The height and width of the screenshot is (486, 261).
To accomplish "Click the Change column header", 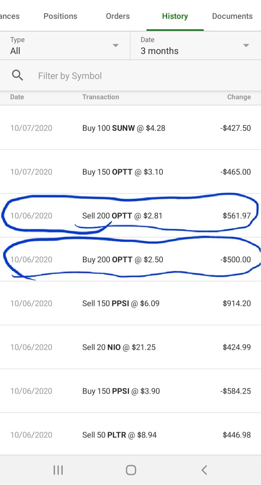I will [239, 97].
